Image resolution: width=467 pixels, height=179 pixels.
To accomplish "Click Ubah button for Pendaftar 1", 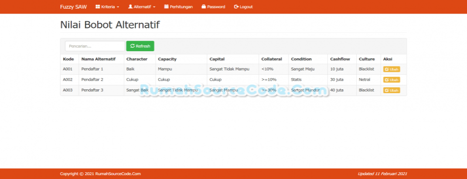I will (x=392, y=69).
